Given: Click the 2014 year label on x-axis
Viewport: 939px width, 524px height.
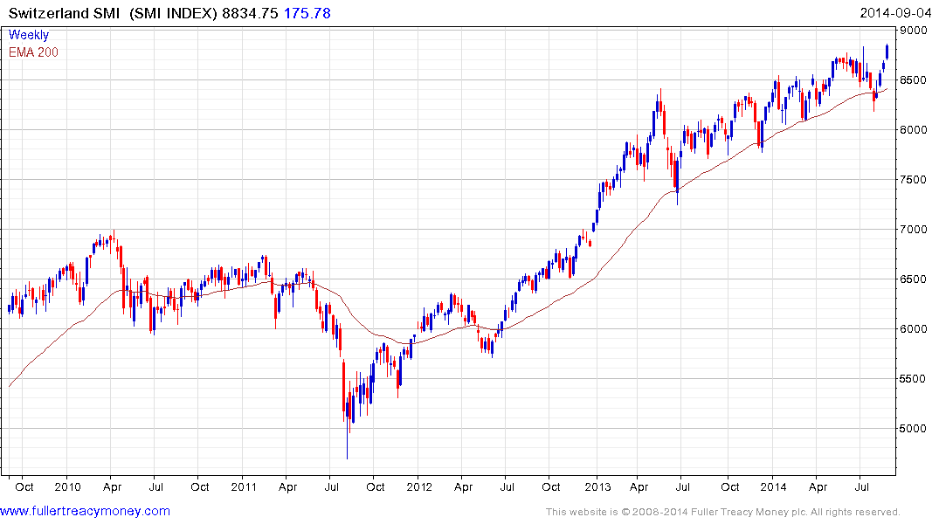Looking at the screenshot, I should [774, 486].
